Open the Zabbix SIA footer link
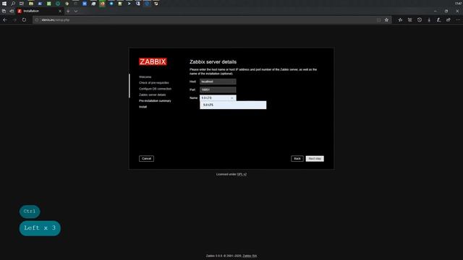 250,256
